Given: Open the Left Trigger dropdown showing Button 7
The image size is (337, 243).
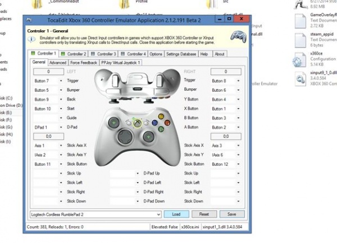Looking at the screenshot, I should click(x=48, y=81).
